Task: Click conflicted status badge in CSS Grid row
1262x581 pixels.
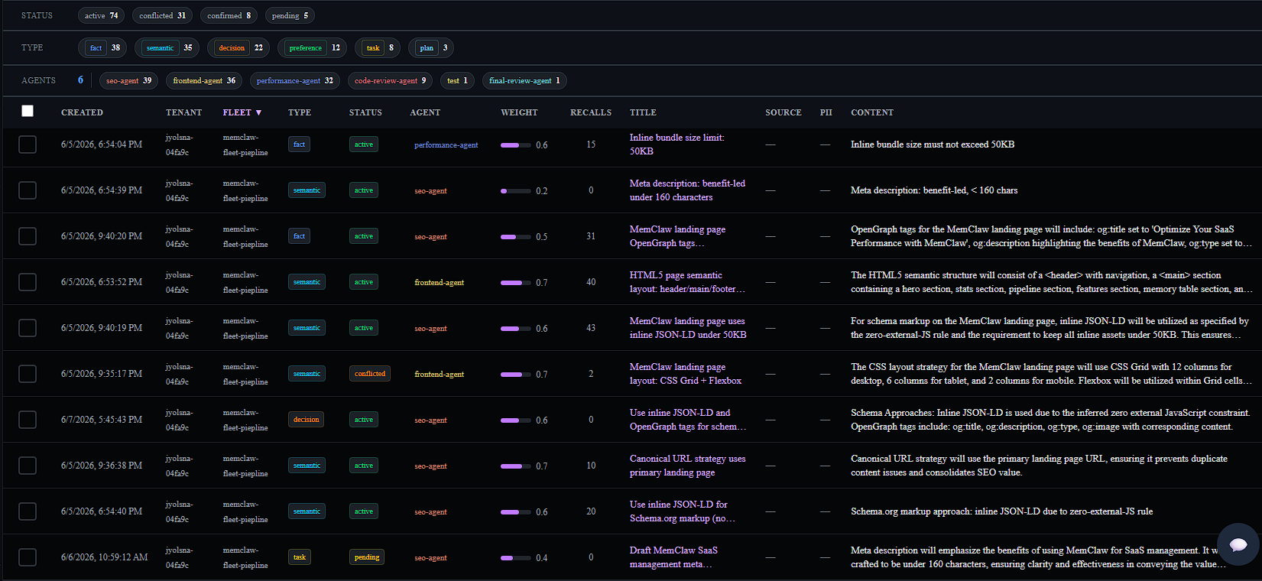Action: [370, 374]
